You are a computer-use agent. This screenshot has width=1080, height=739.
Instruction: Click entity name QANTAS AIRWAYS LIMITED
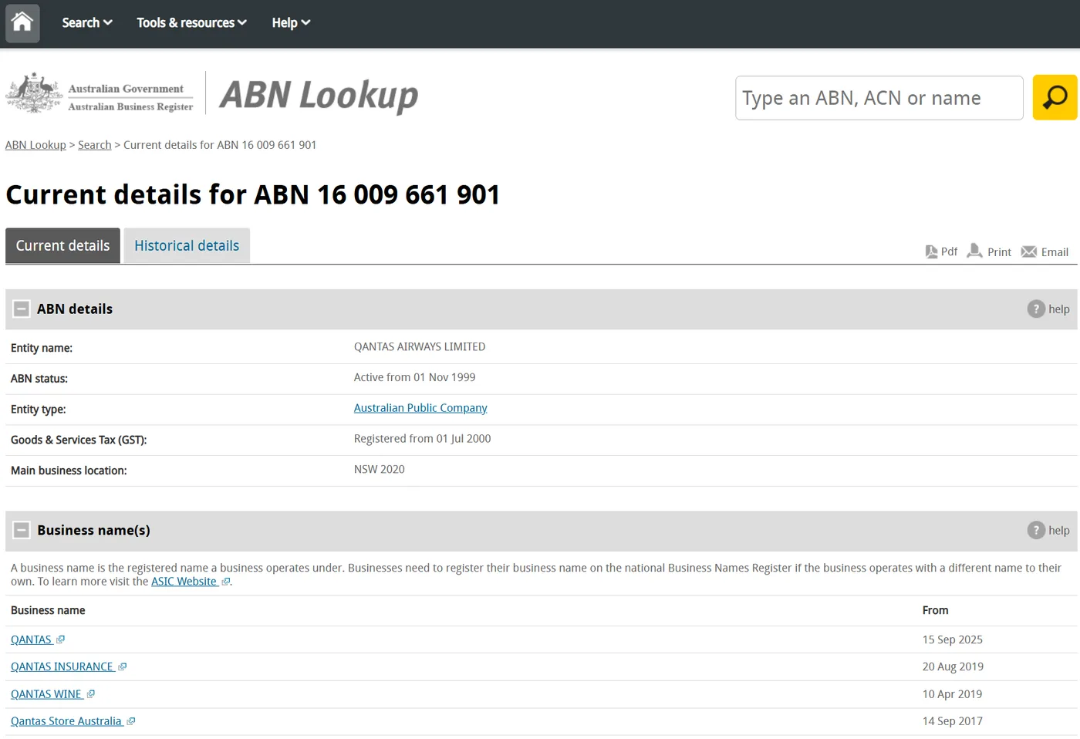click(420, 347)
